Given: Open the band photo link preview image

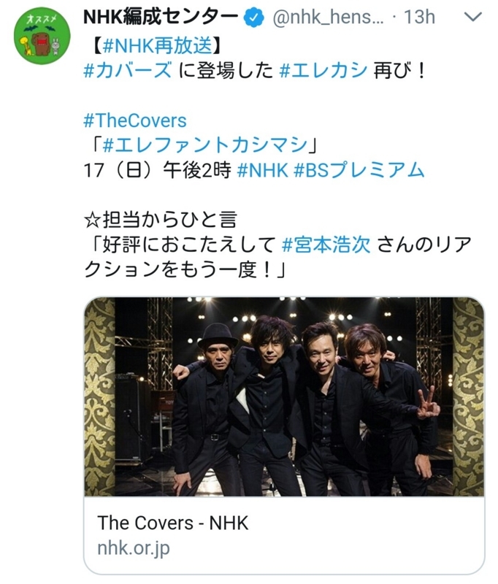Looking at the screenshot, I should tap(284, 396).
